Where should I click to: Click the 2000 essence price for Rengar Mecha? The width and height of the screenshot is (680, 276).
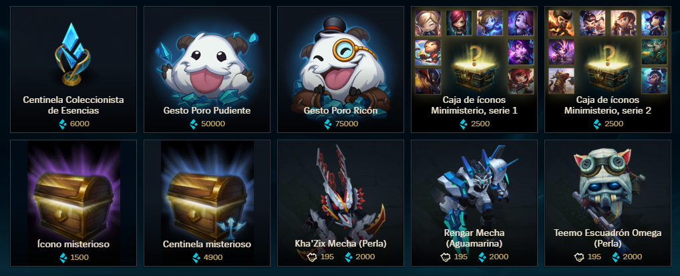[x=499, y=257]
